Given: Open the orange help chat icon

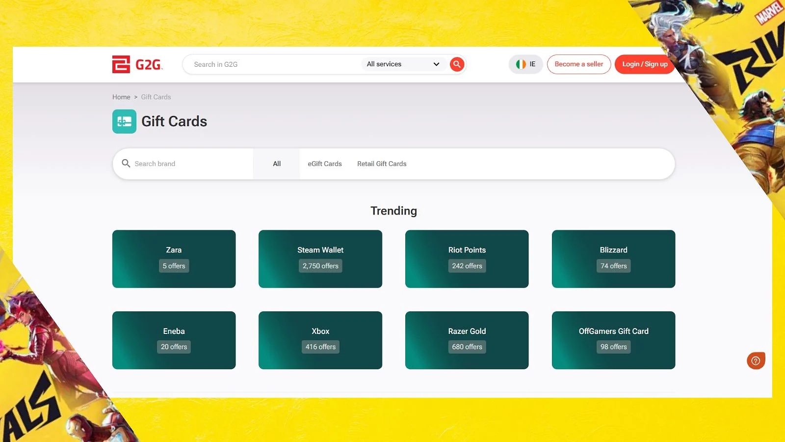Looking at the screenshot, I should click(756, 360).
